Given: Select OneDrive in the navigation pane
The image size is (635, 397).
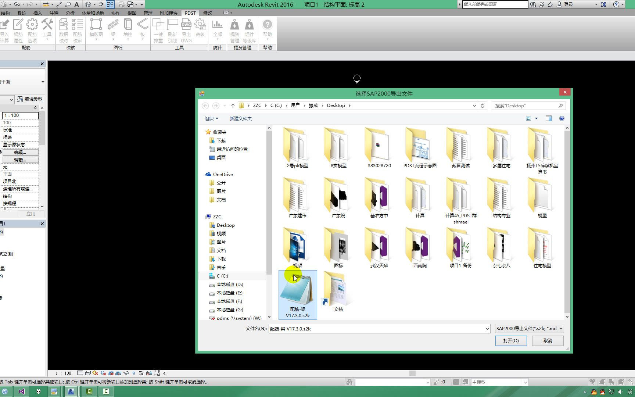Looking at the screenshot, I should [223, 175].
